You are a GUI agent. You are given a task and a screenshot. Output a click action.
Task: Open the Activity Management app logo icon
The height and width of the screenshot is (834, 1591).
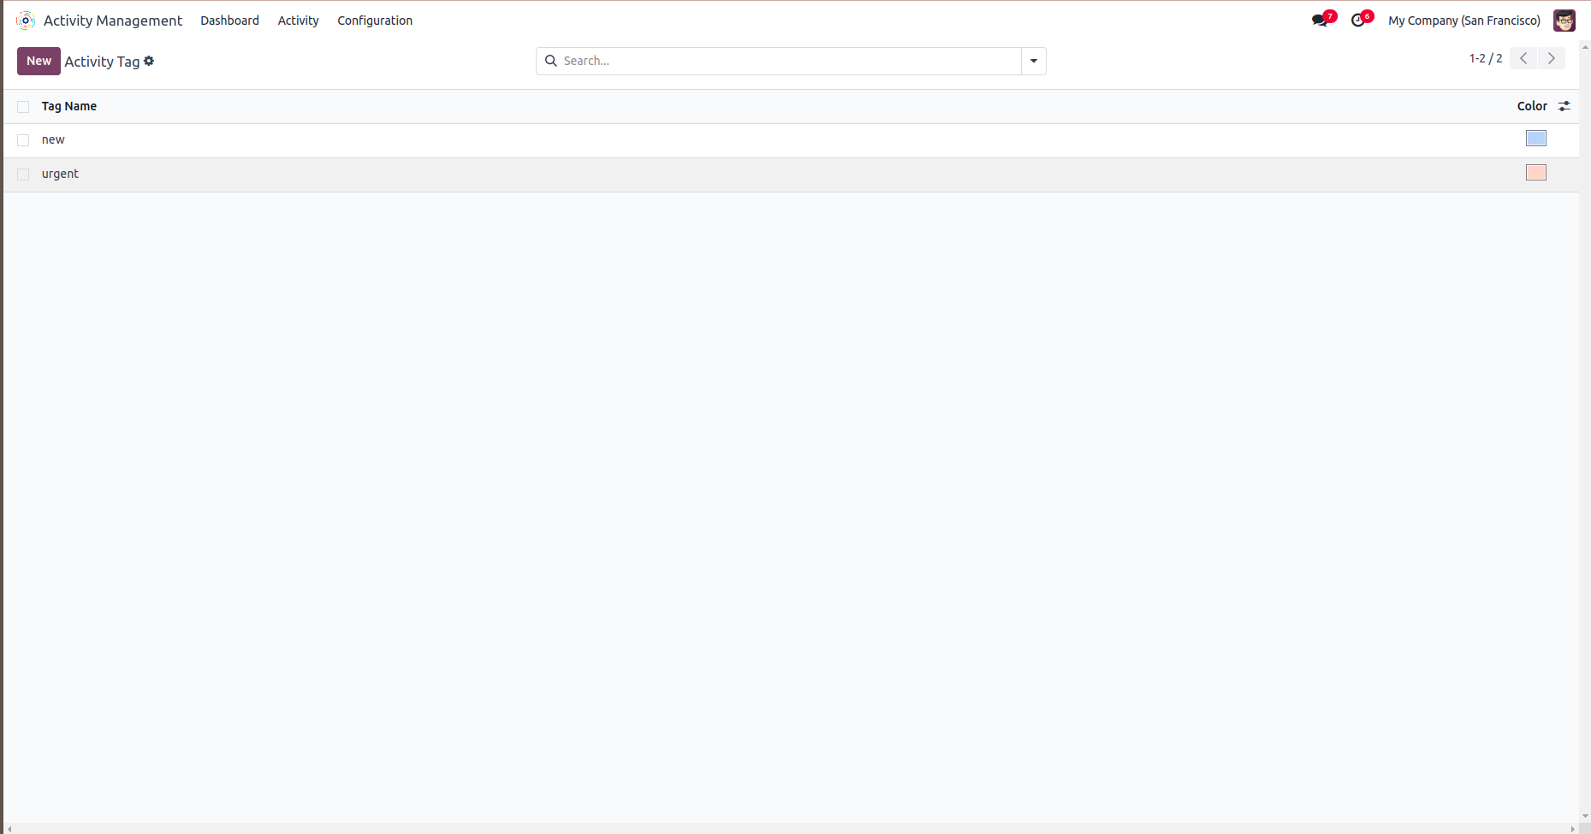point(26,21)
